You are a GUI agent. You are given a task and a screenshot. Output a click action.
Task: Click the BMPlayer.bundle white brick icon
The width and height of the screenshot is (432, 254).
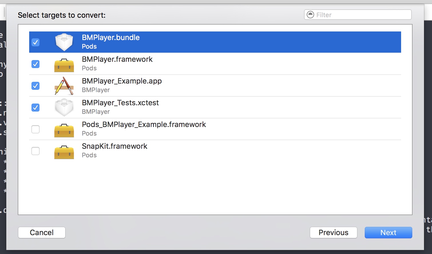[x=64, y=42]
